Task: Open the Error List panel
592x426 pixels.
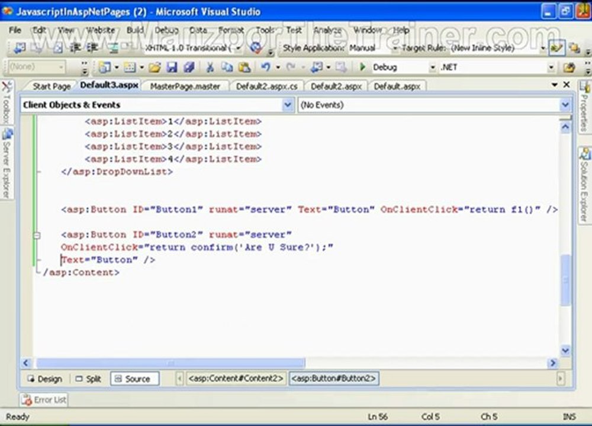Action: [44, 399]
